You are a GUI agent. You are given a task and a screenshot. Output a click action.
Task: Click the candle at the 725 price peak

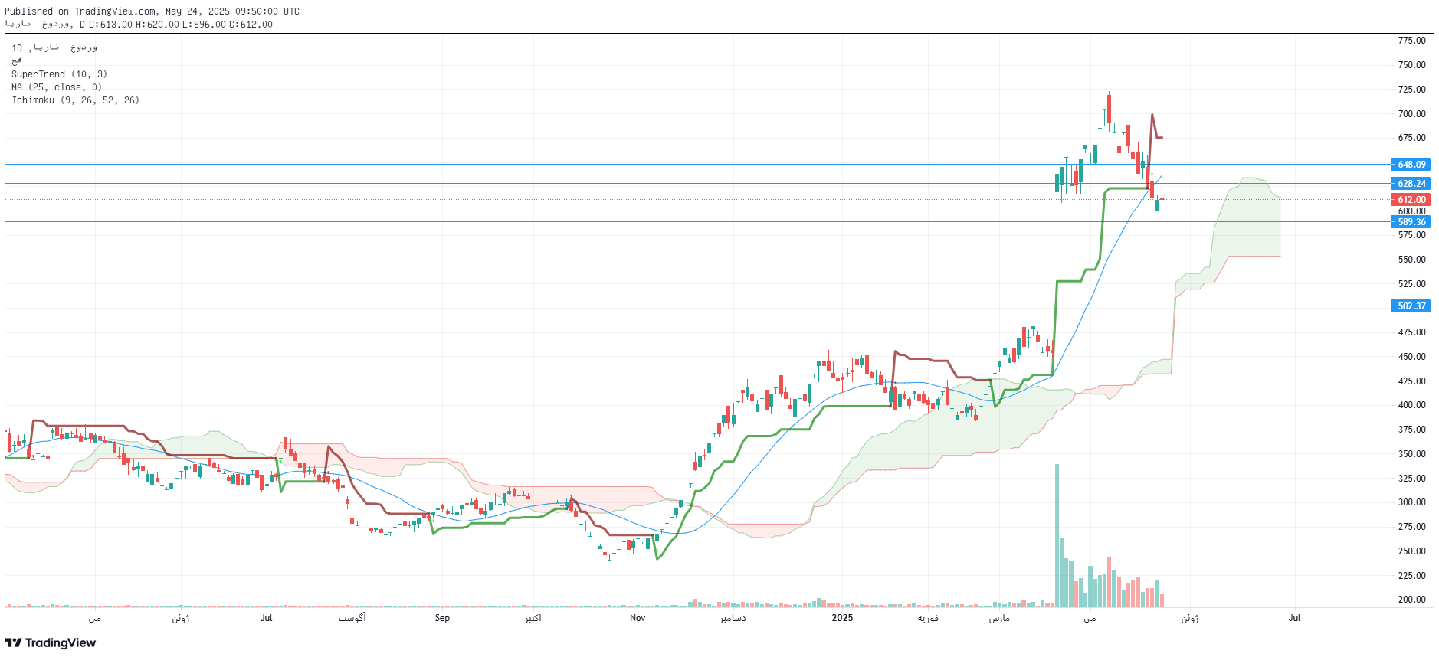point(1109,109)
